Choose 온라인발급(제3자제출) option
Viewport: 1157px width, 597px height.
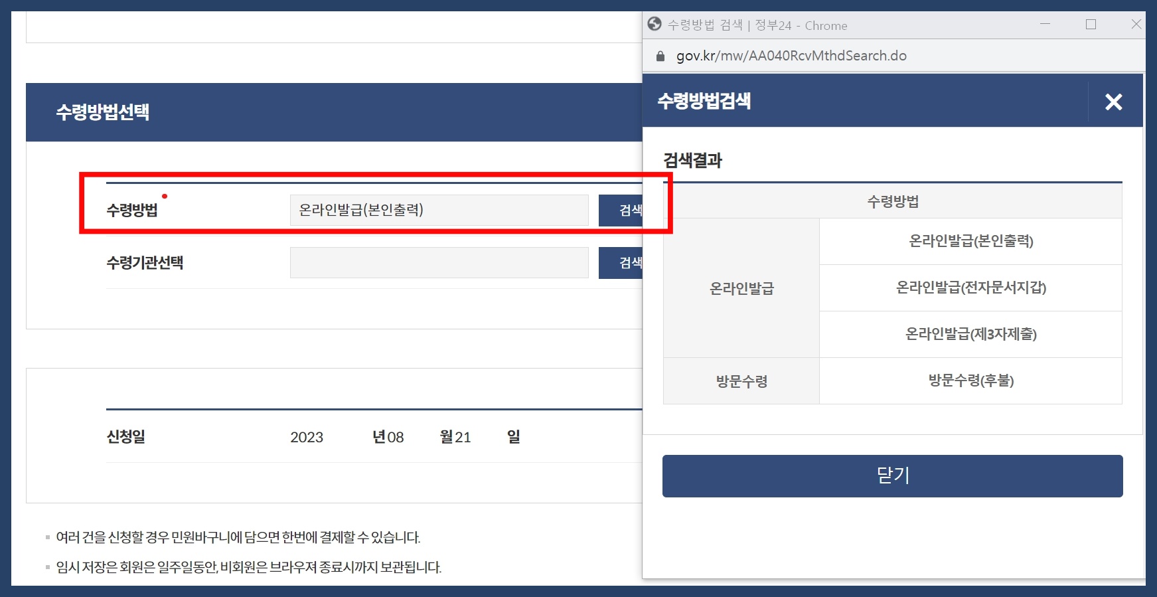(x=970, y=334)
